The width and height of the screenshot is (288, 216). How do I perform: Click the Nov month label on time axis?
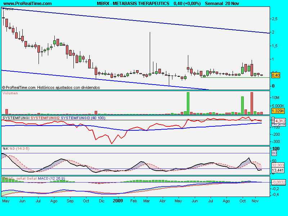click(x=255, y=201)
